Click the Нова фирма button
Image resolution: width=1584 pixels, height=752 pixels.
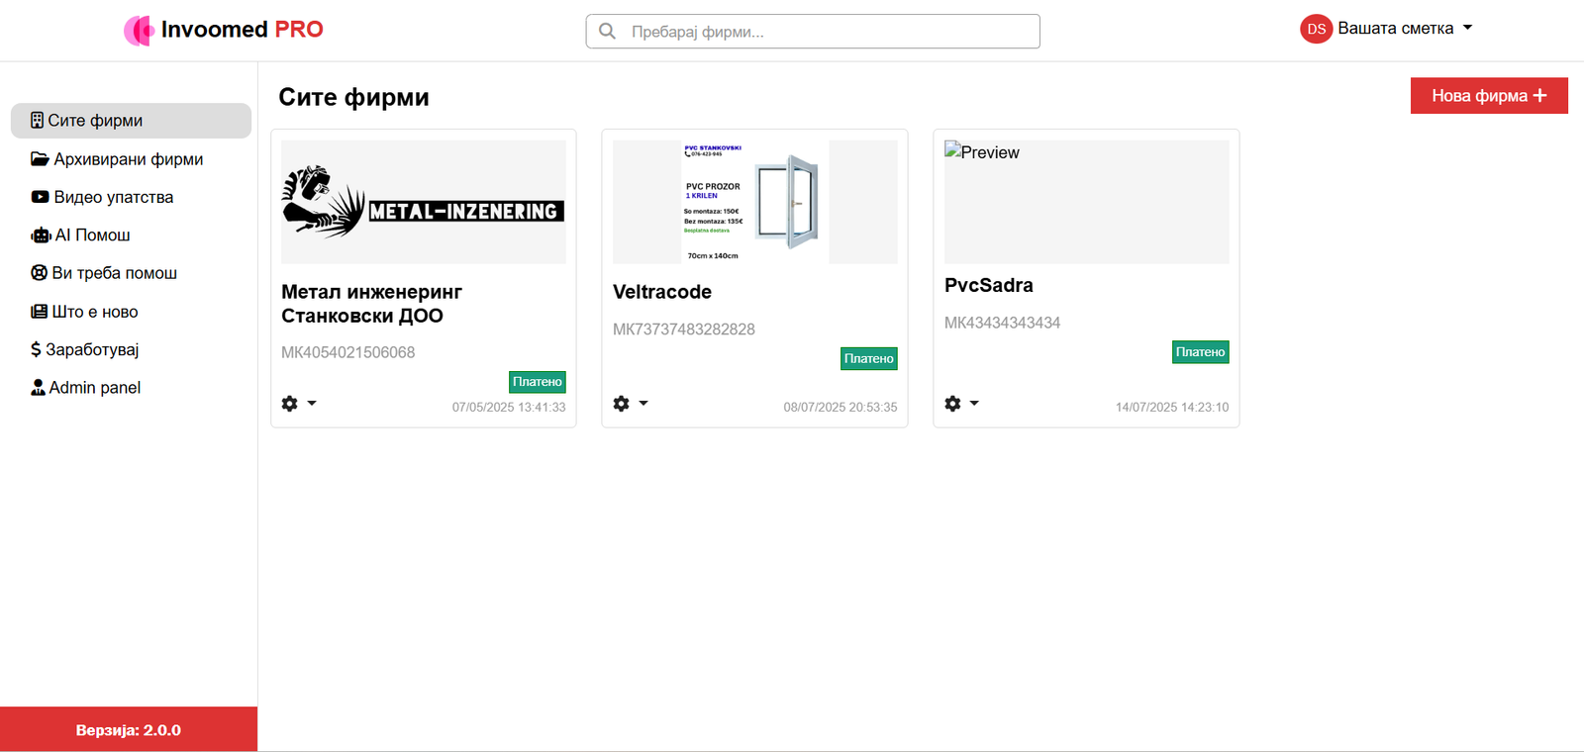[1488, 96]
